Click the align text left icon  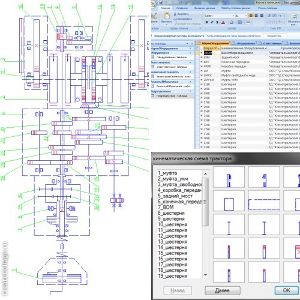pos(251,16)
